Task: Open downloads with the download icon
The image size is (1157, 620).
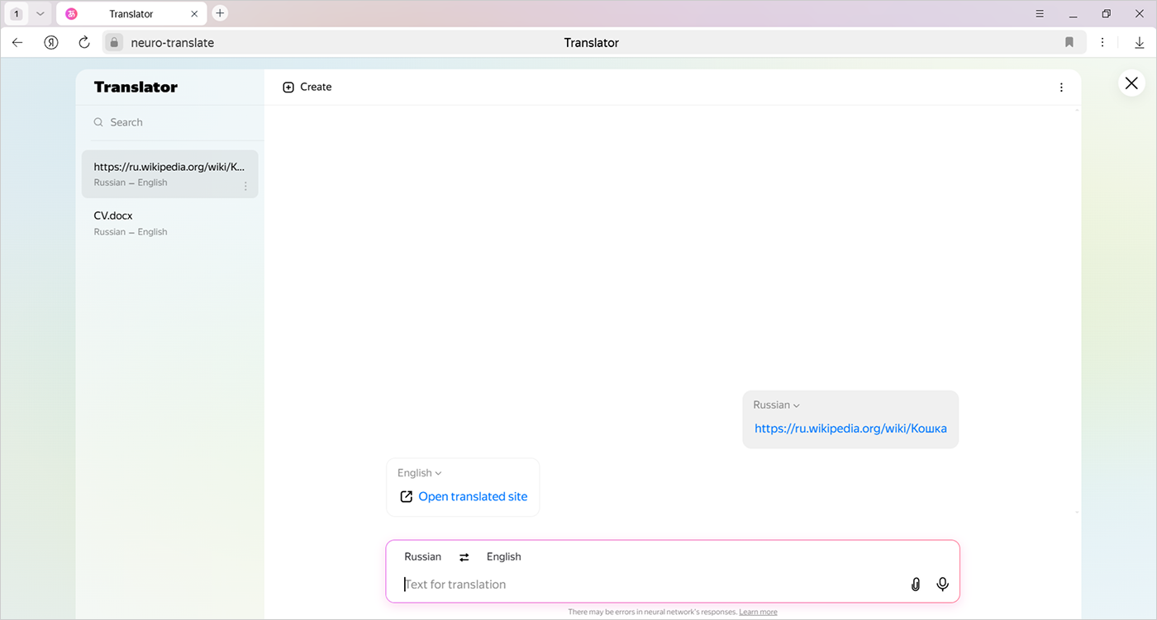Action: pos(1138,42)
